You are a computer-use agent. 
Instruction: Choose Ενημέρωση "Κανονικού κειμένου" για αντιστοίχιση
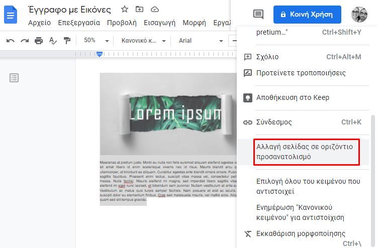pyautogui.click(x=303, y=212)
